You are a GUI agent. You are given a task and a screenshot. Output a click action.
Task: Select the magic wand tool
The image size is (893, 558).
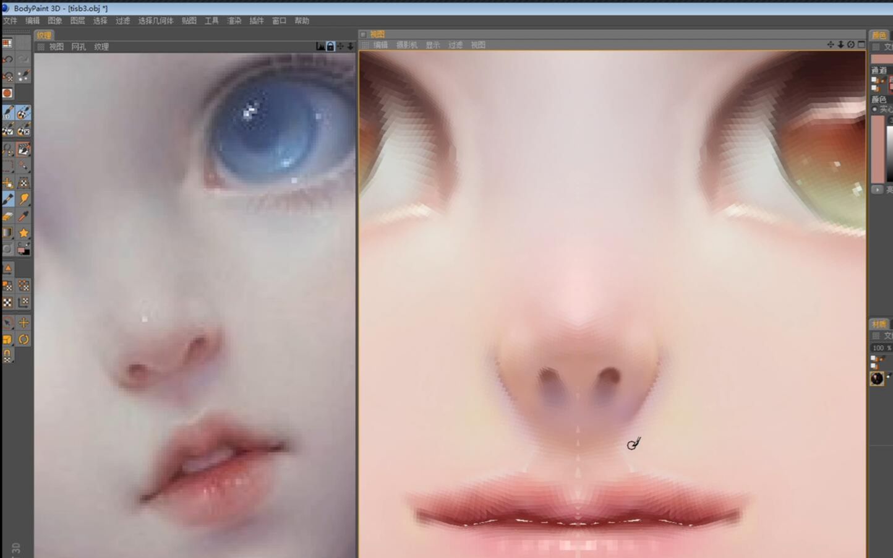[23, 166]
